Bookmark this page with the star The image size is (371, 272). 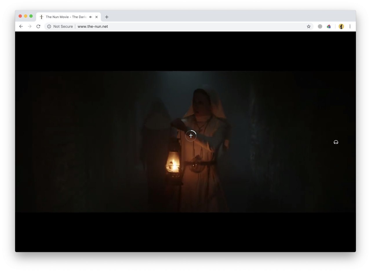tap(309, 26)
